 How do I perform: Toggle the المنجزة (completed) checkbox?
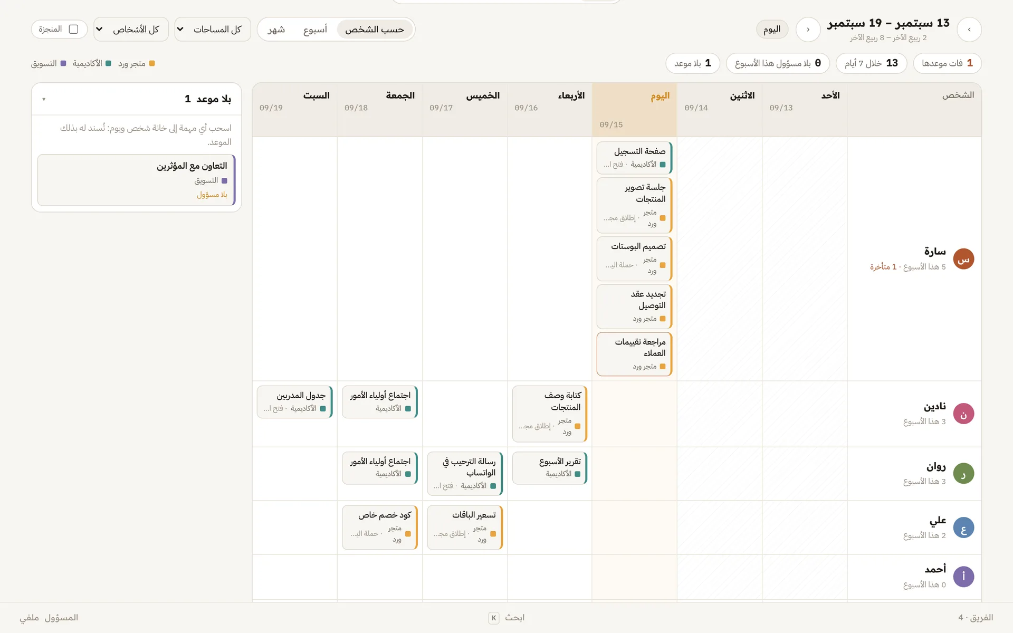point(74,29)
